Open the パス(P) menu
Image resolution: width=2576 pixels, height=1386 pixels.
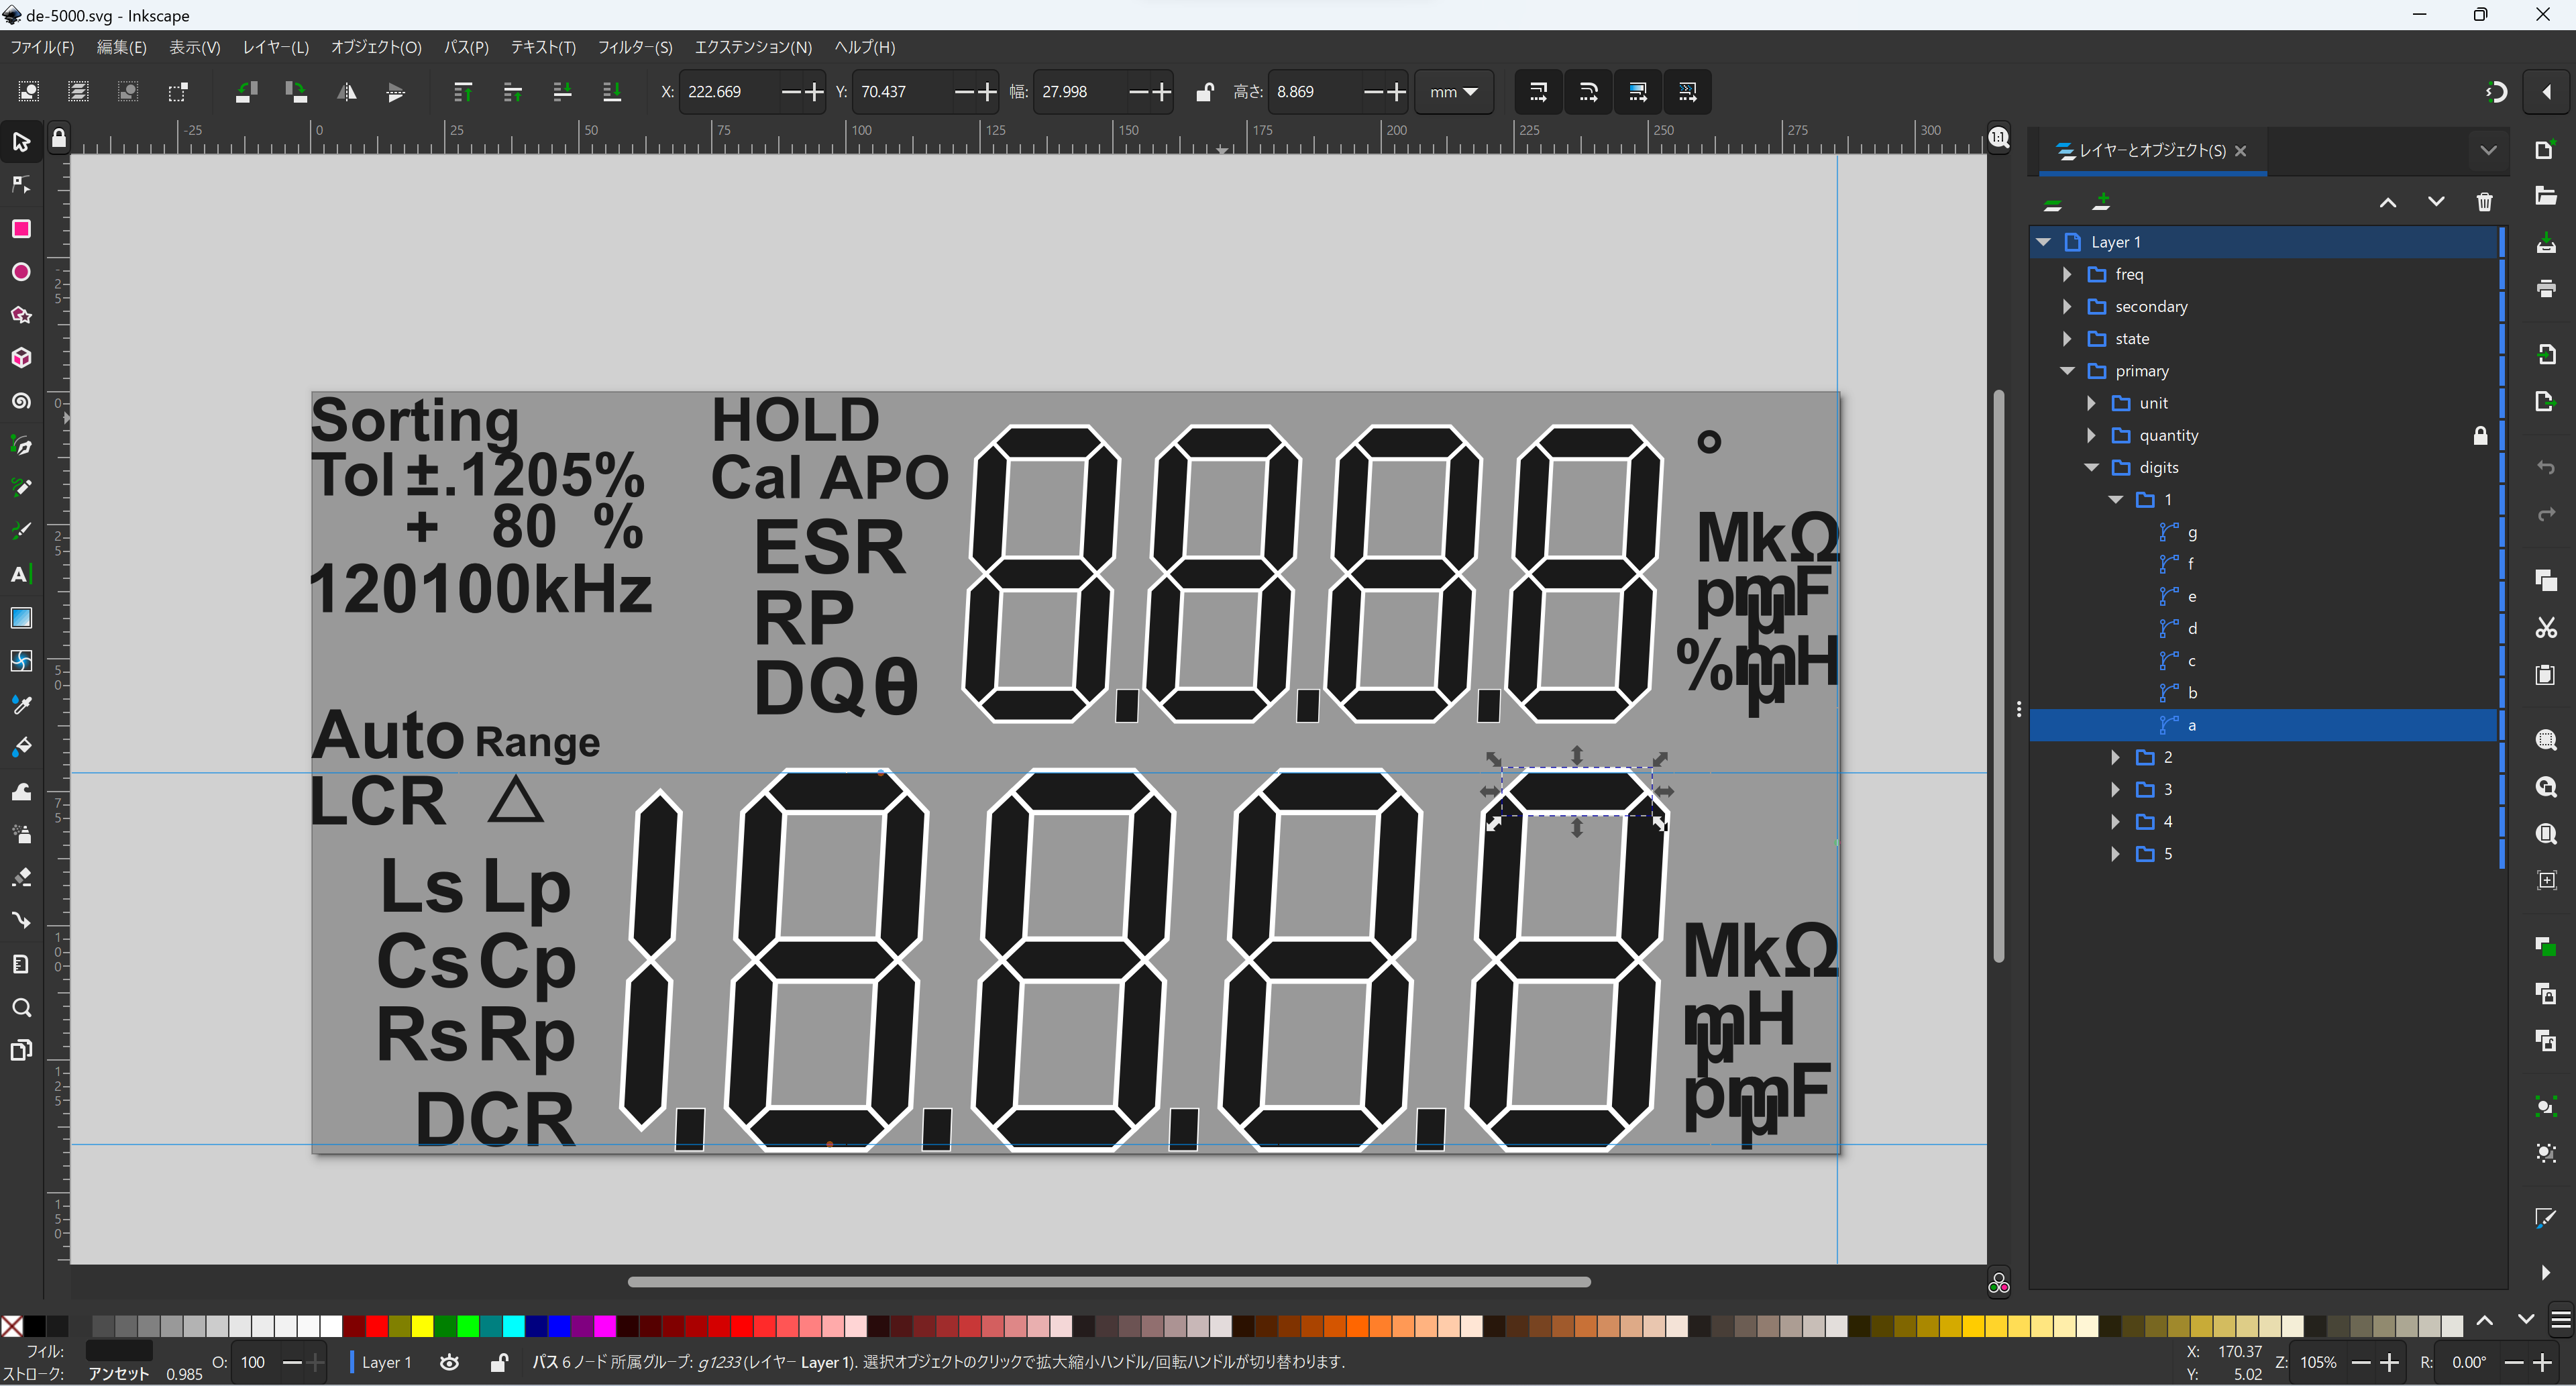pos(466,47)
